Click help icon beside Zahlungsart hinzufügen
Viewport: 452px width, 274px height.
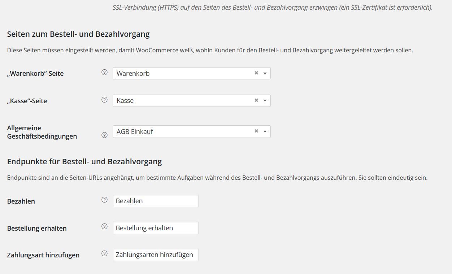click(104, 253)
